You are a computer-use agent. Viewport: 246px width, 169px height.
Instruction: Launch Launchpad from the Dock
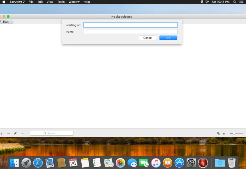pyautogui.click(x=26, y=163)
